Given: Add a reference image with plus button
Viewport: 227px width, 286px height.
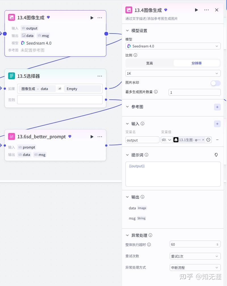Looking at the screenshot, I should click(217, 107).
